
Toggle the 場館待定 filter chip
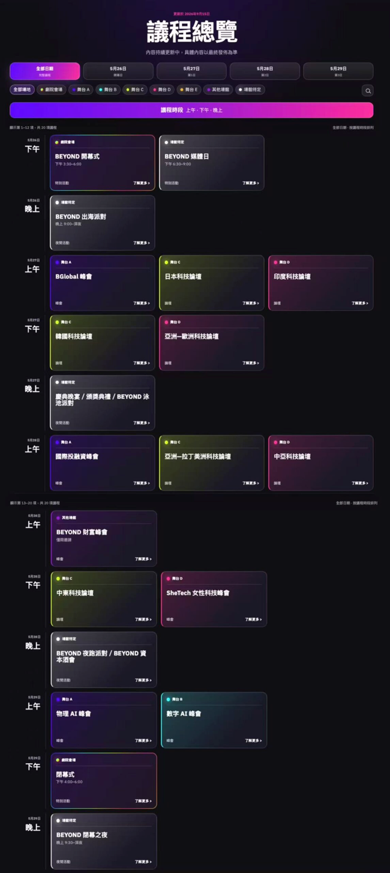(250, 89)
